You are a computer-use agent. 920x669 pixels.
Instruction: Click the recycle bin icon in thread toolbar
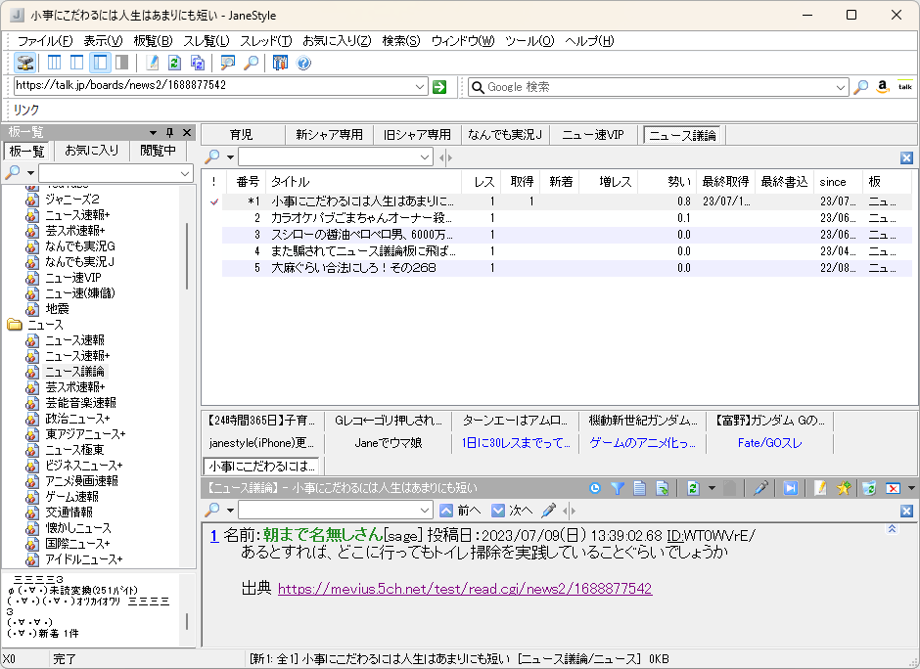pos(869,488)
